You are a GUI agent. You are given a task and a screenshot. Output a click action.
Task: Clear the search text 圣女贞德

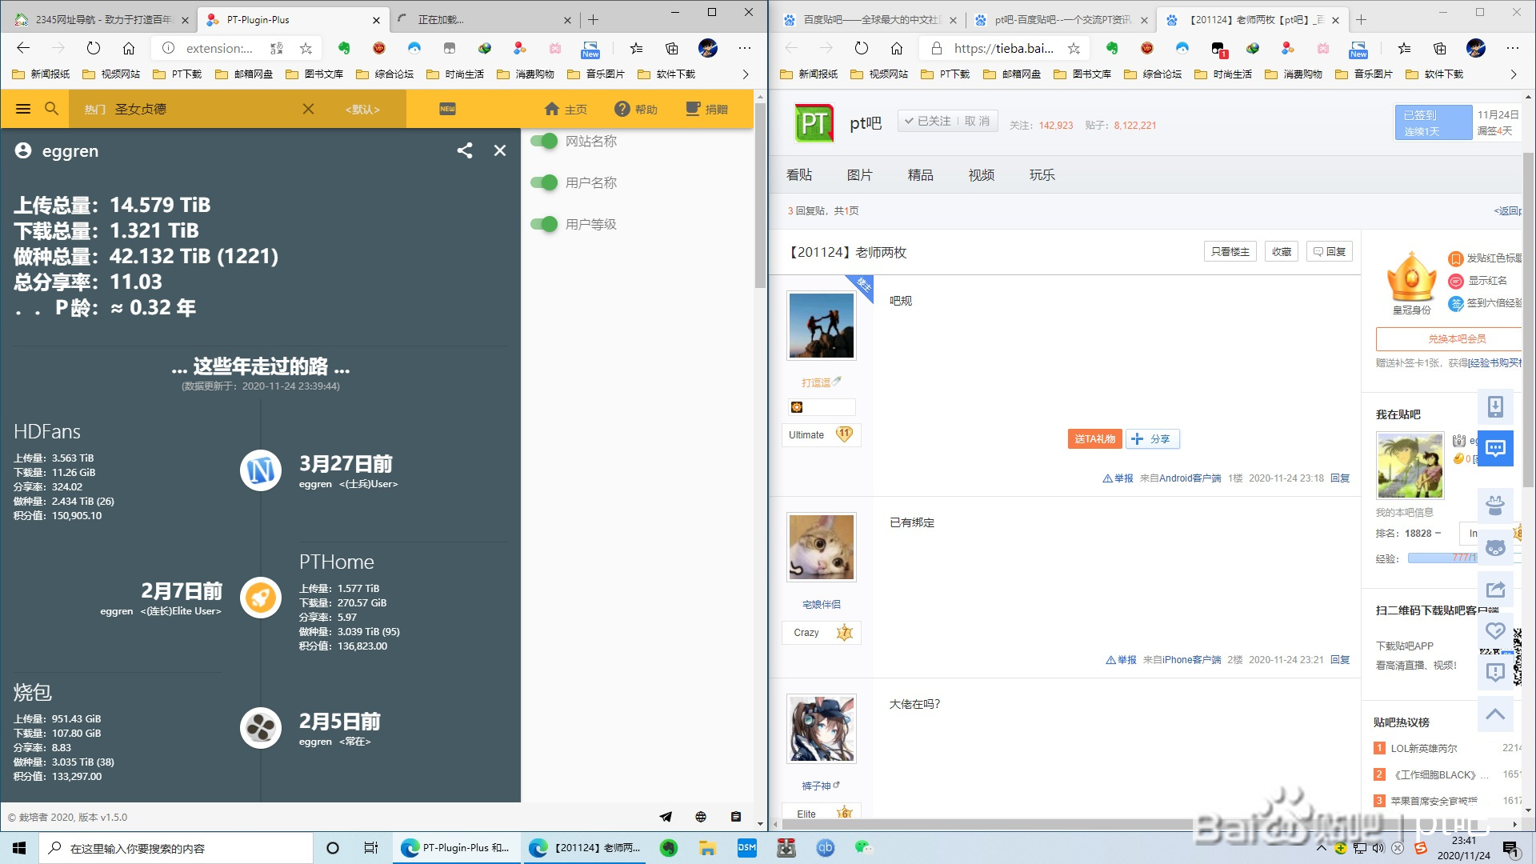[308, 109]
